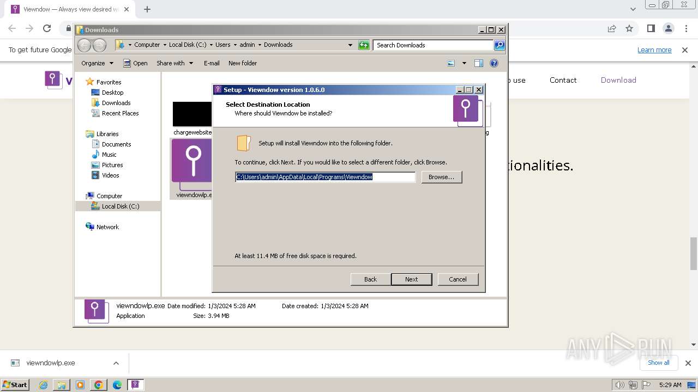Image resolution: width=698 pixels, height=392 pixels.
Task: Open the address bar history dropdown
Action: [350, 45]
